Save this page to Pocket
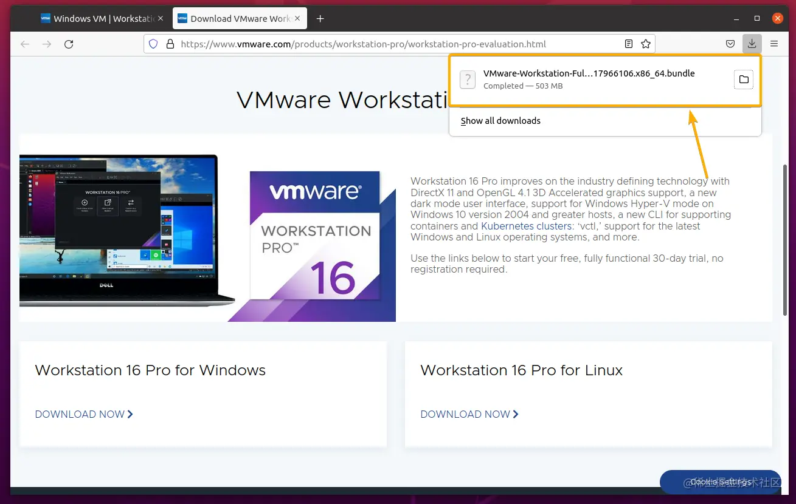This screenshot has height=504, width=796. click(x=730, y=44)
